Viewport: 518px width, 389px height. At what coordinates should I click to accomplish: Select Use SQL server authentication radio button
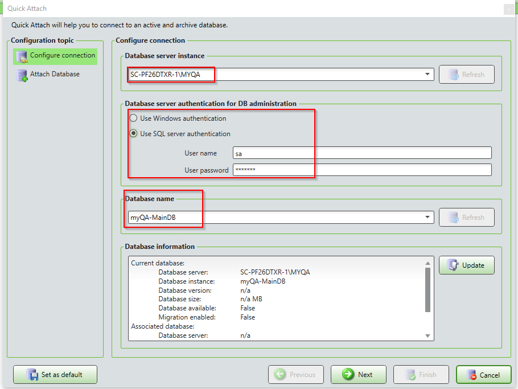pos(133,133)
